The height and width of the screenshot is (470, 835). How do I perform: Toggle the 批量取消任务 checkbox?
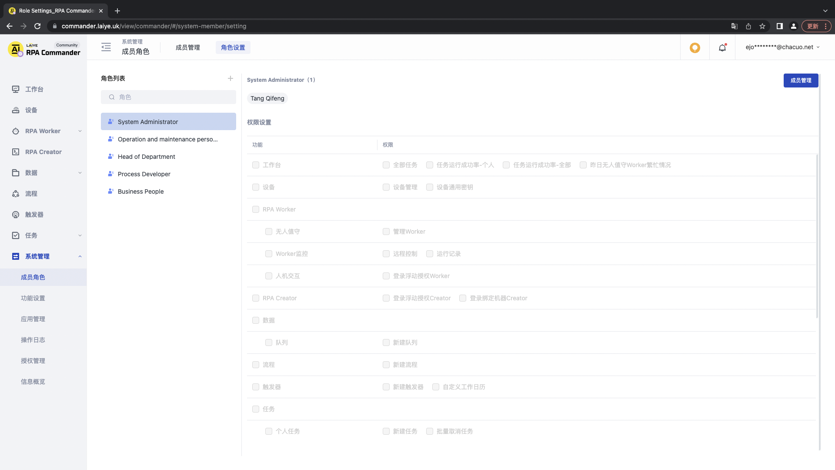pos(430,431)
